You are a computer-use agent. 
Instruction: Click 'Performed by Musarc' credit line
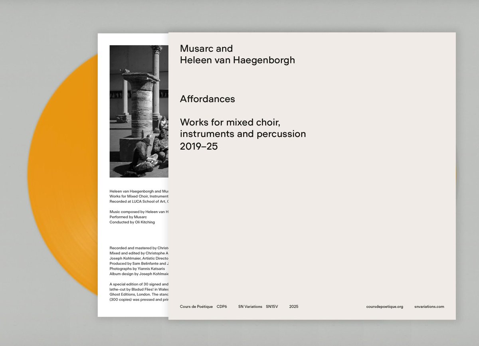128,217
